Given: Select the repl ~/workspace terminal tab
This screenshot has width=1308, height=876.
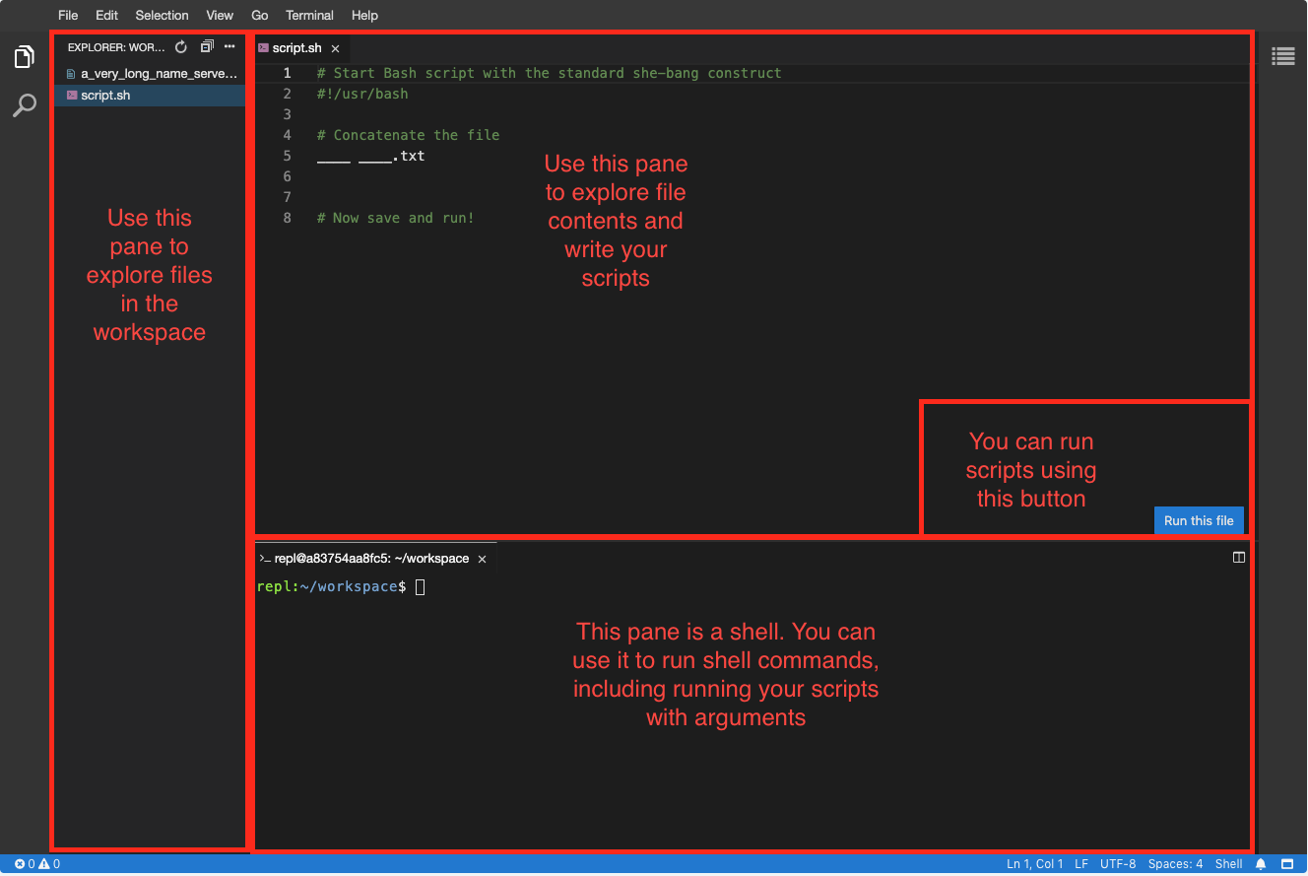Looking at the screenshot, I should pos(374,559).
